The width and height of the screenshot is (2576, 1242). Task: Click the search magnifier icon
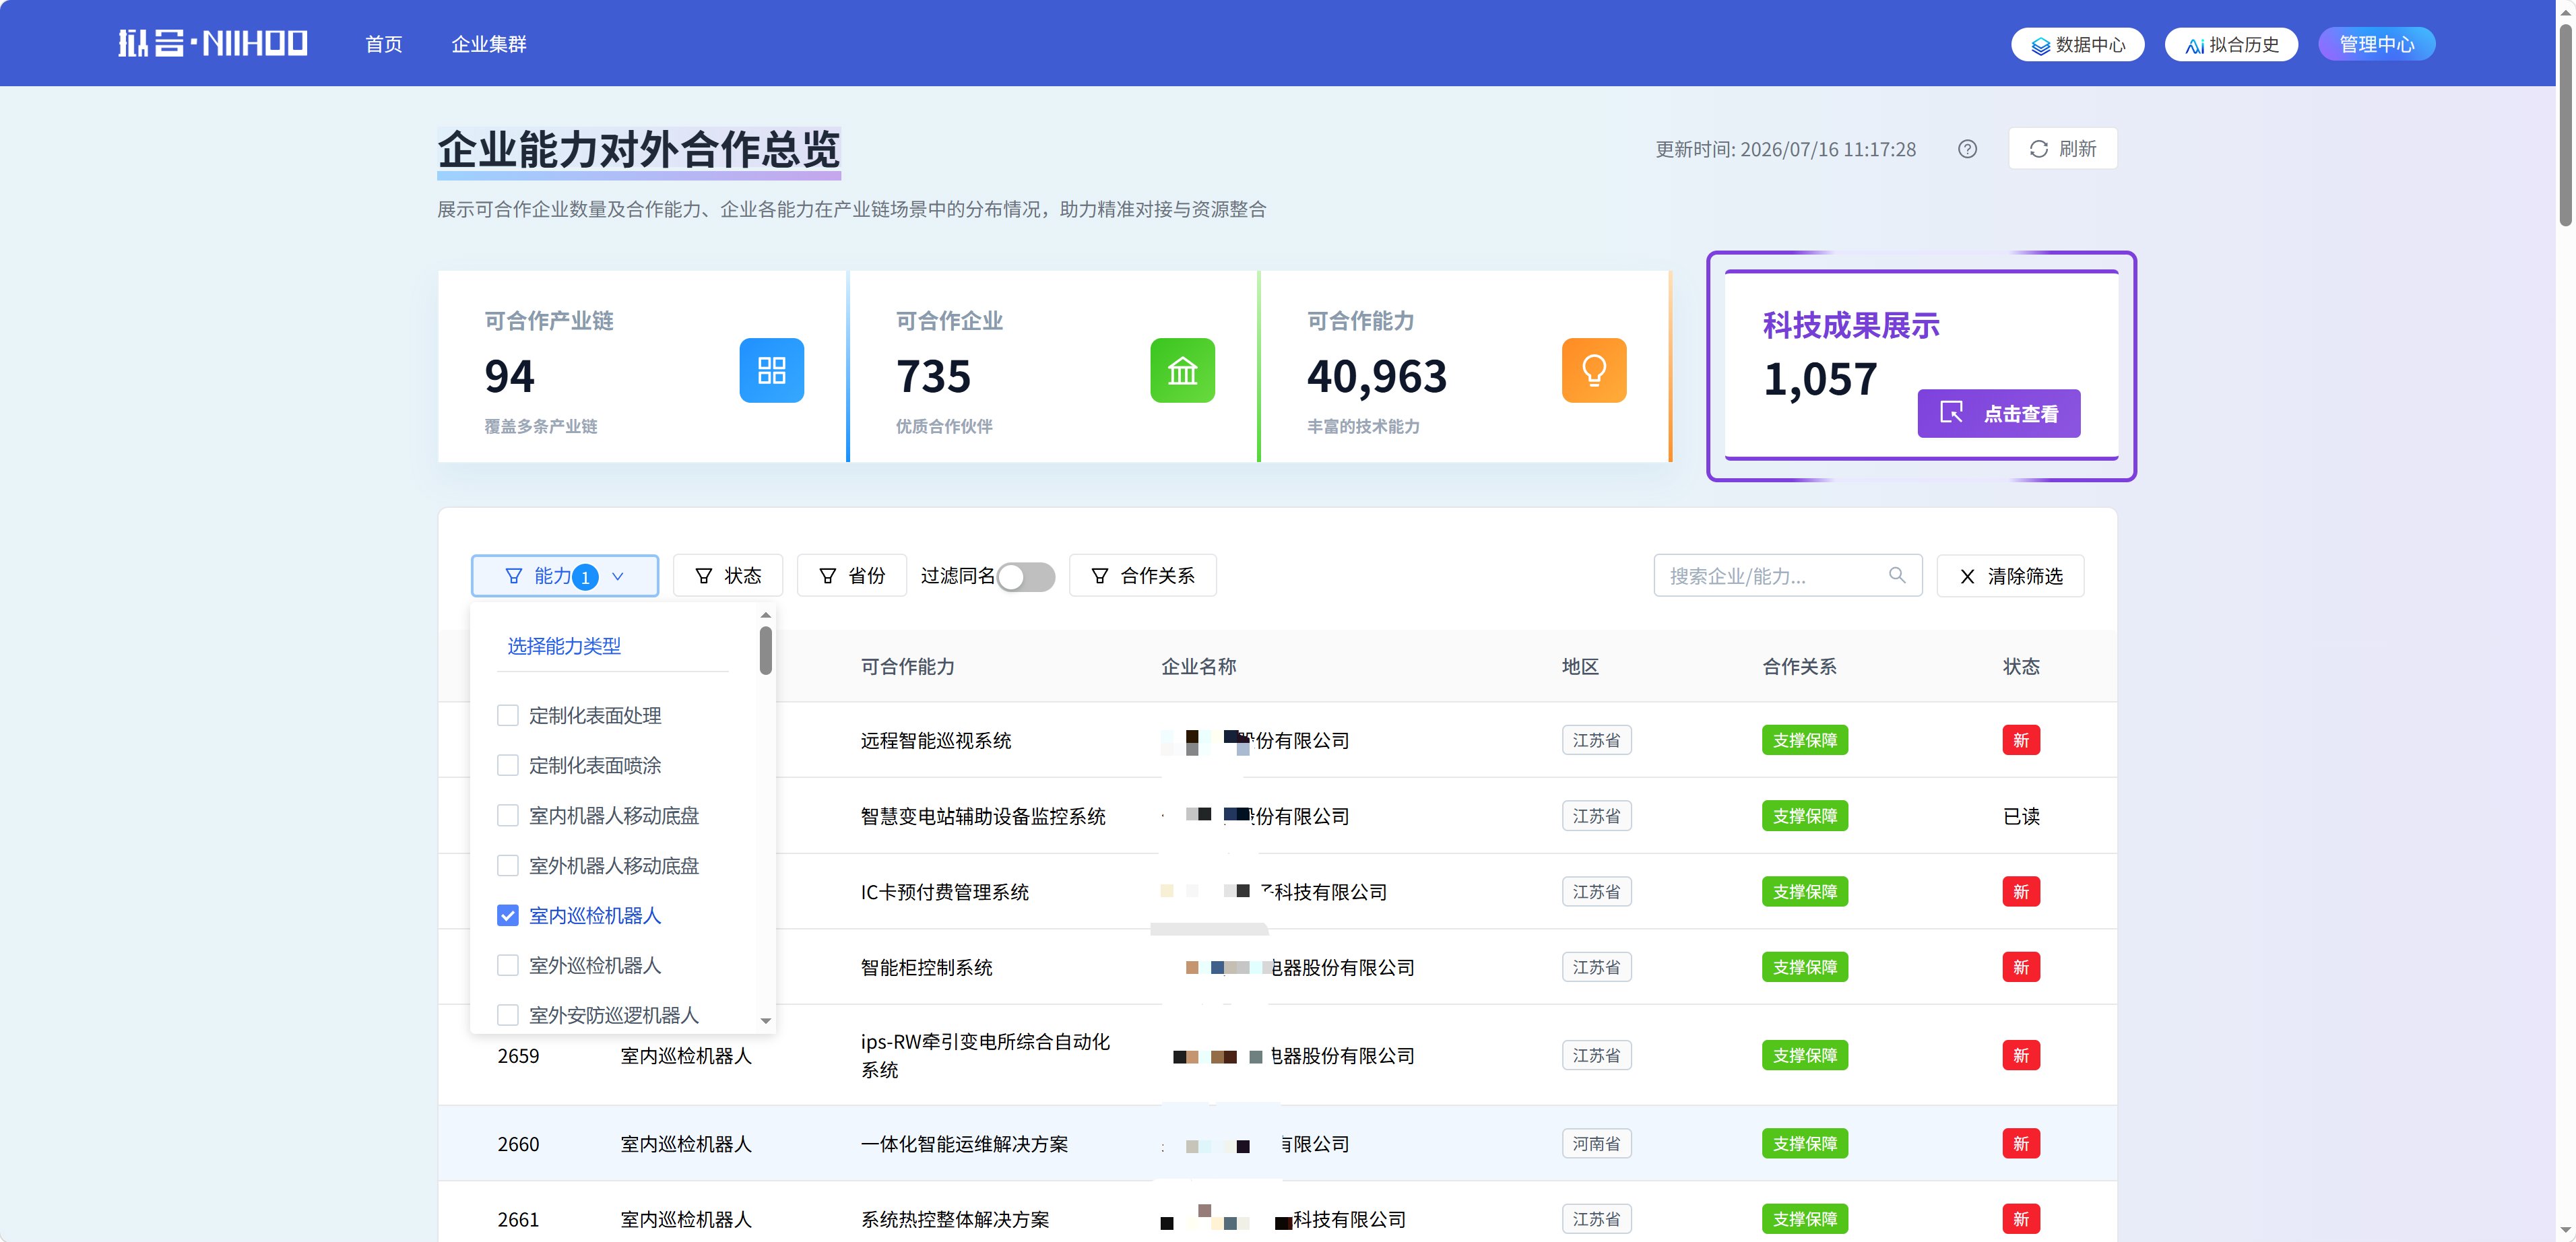[1897, 575]
